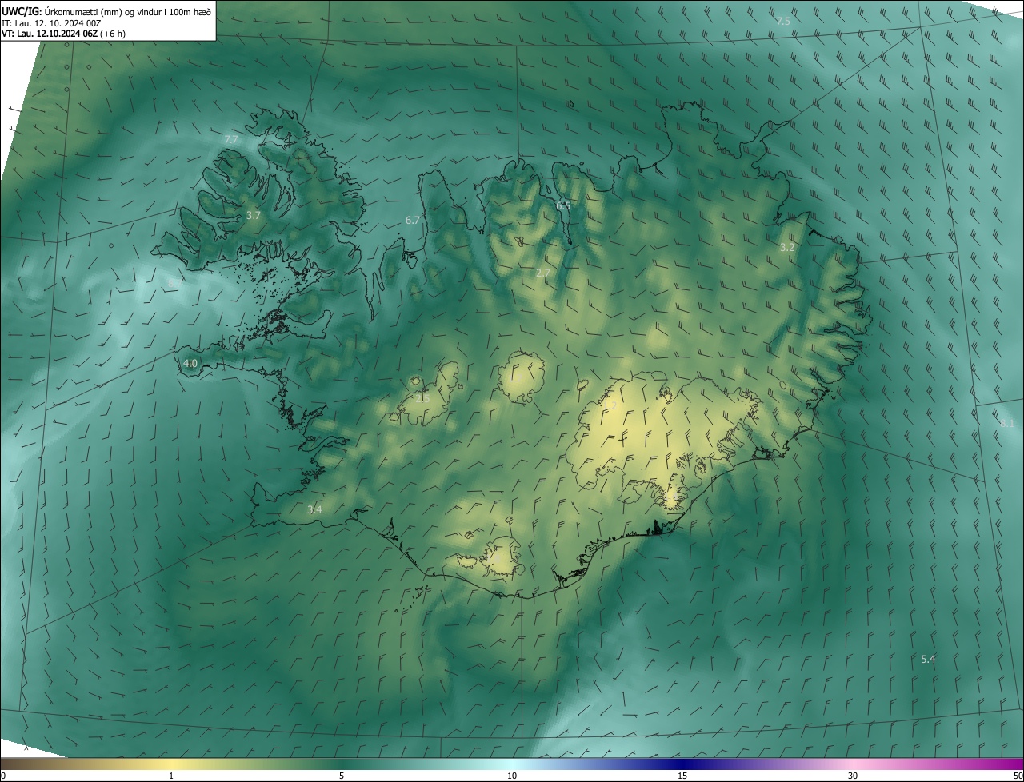Click the 6.7 value label on the map
Viewport: 1024px width, 782px height.
(413, 220)
